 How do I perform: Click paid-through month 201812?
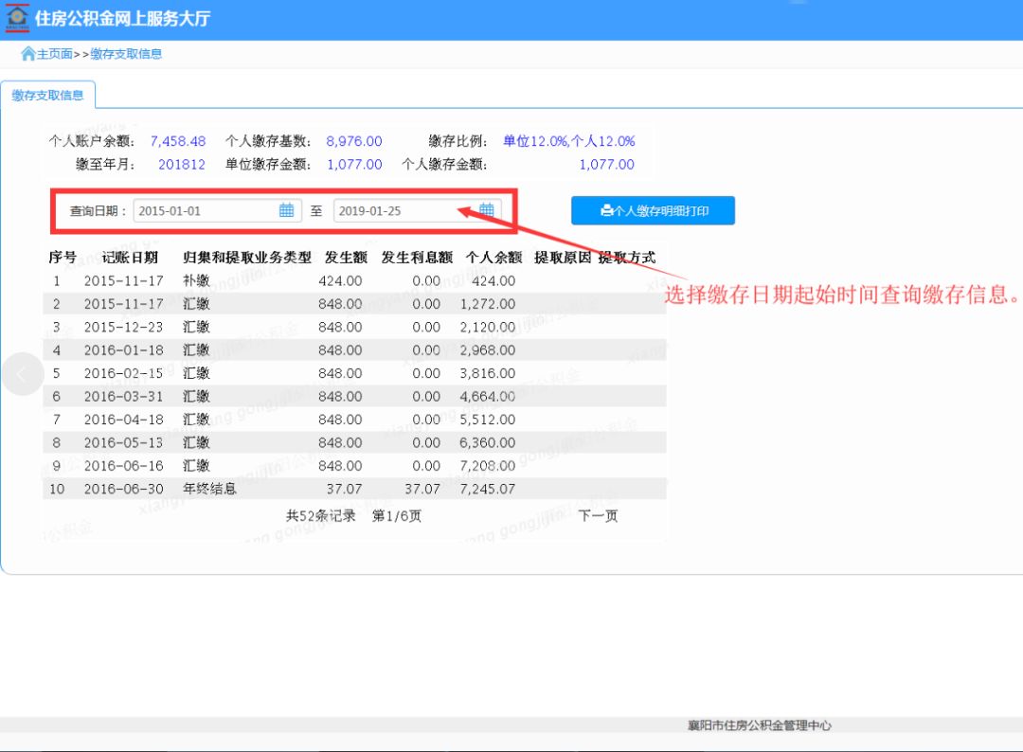182,165
